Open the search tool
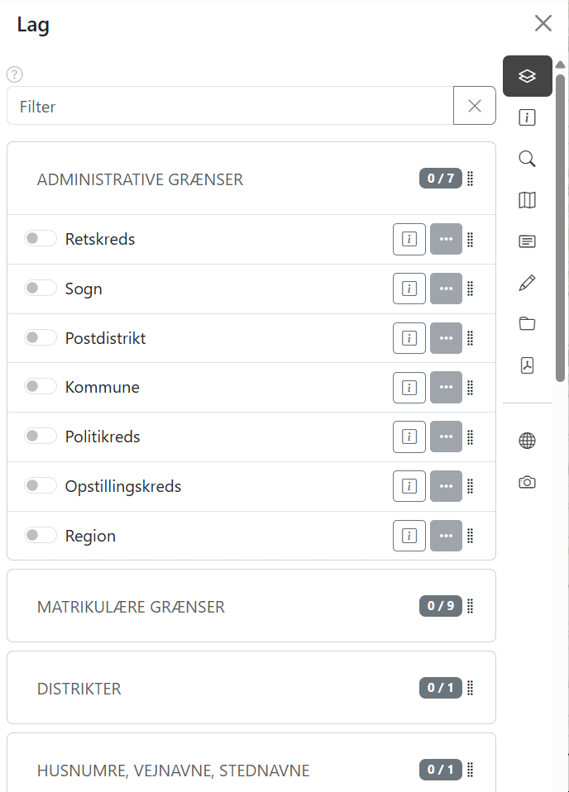This screenshot has height=792, width=569. point(527,159)
